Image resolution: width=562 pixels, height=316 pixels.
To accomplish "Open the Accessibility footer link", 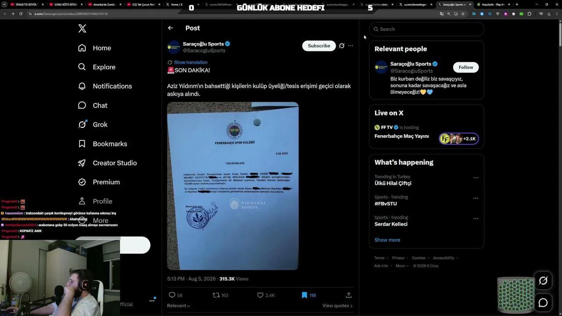I will tap(443, 258).
